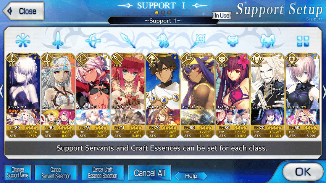The height and width of the screenshot is (183, 326).
Task: Select the Saber class sword icon
Action: pos(58,40)
